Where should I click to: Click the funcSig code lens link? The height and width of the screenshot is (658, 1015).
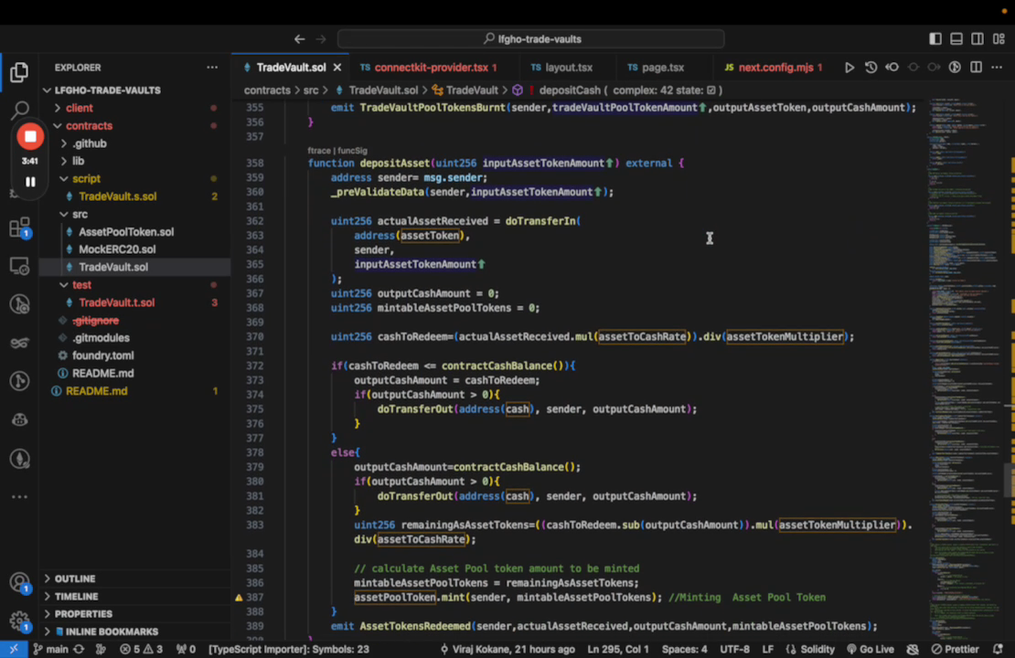tap(352, 151)
